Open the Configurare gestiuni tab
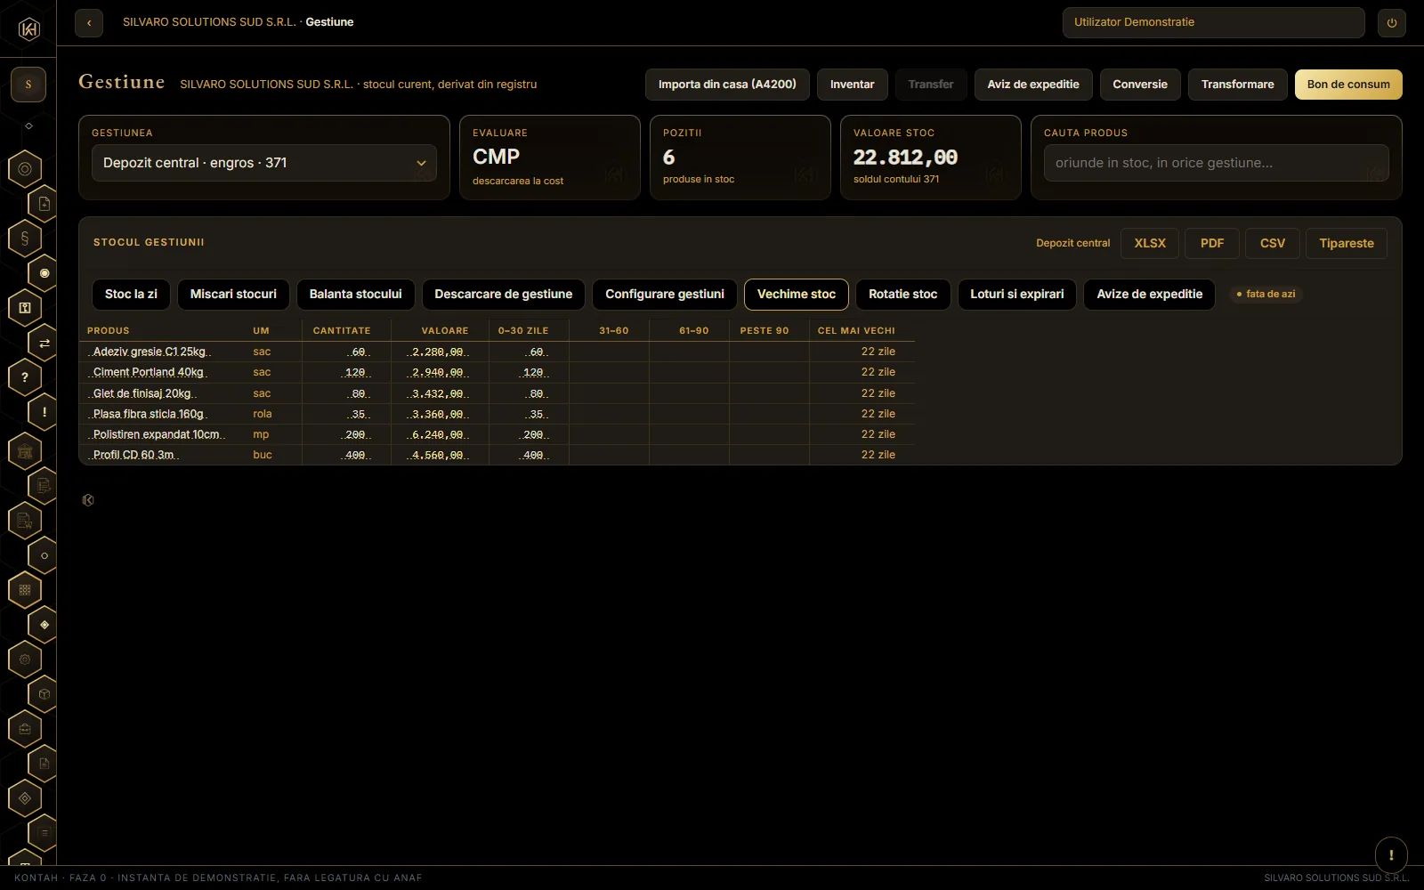The image size is (1424, 890). coord(665,295)
